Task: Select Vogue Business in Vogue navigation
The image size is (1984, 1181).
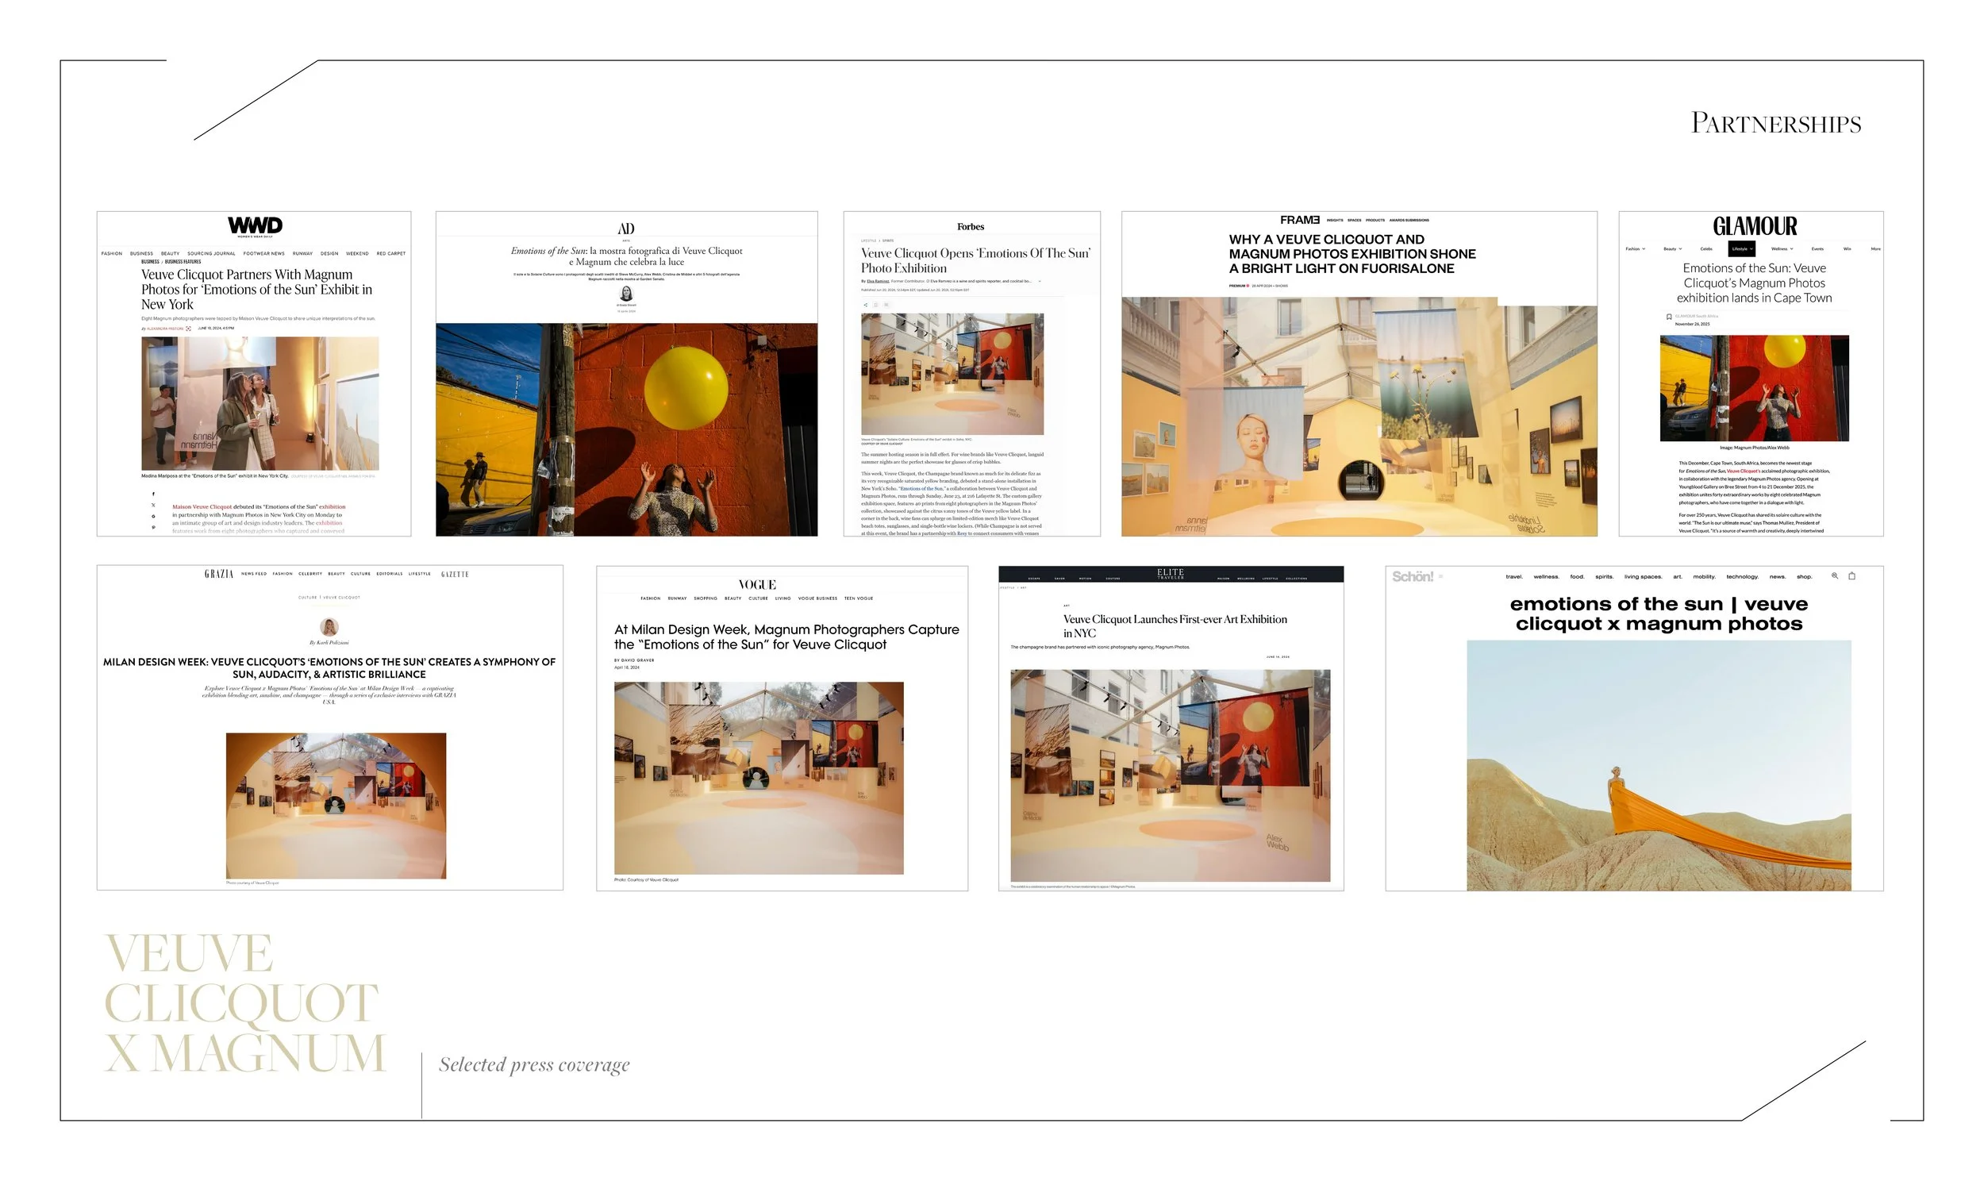Action: 817,598
